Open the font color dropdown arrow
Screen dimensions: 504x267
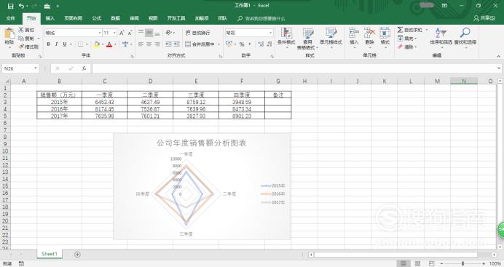[x=115, y=44]
